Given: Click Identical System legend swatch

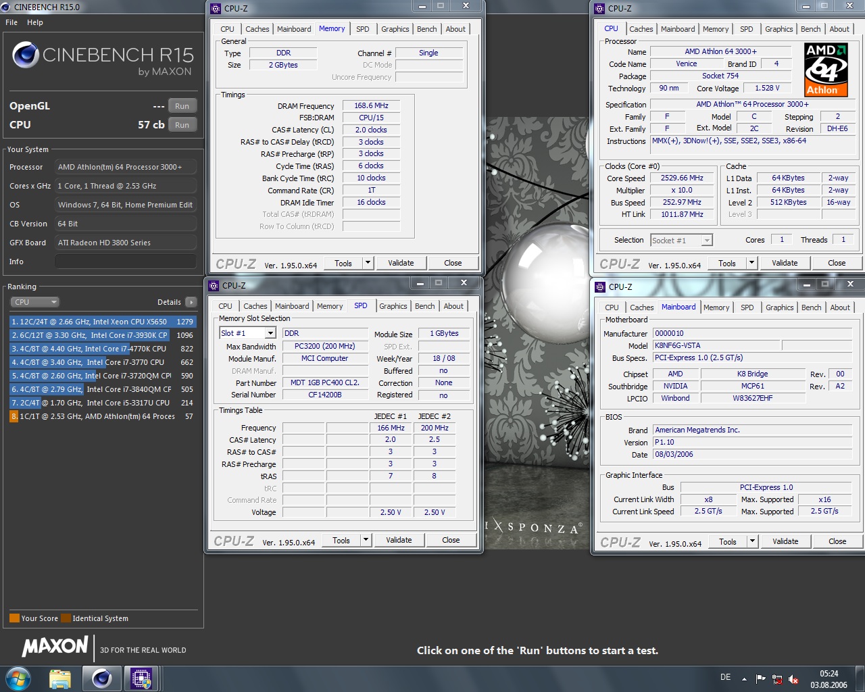Looking at the screenshot, I should (66, 618).
